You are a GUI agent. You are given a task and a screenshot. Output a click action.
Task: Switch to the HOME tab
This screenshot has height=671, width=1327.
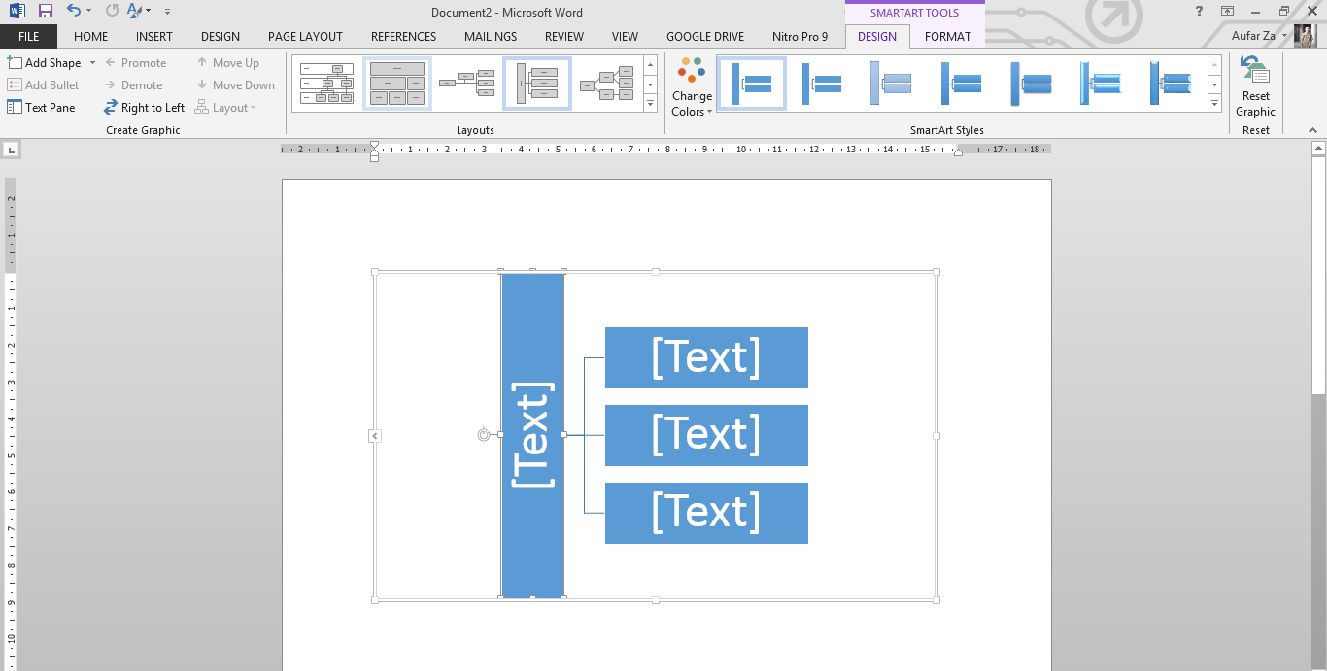coord(91,37)
